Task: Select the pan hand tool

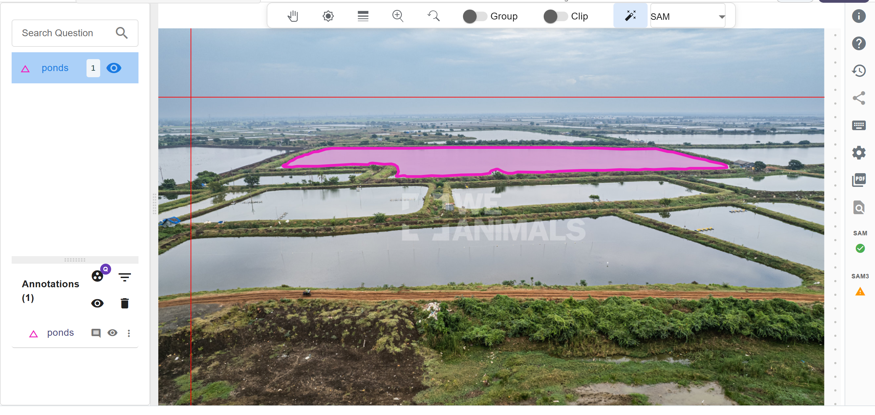Action: (x=293, y=16)
